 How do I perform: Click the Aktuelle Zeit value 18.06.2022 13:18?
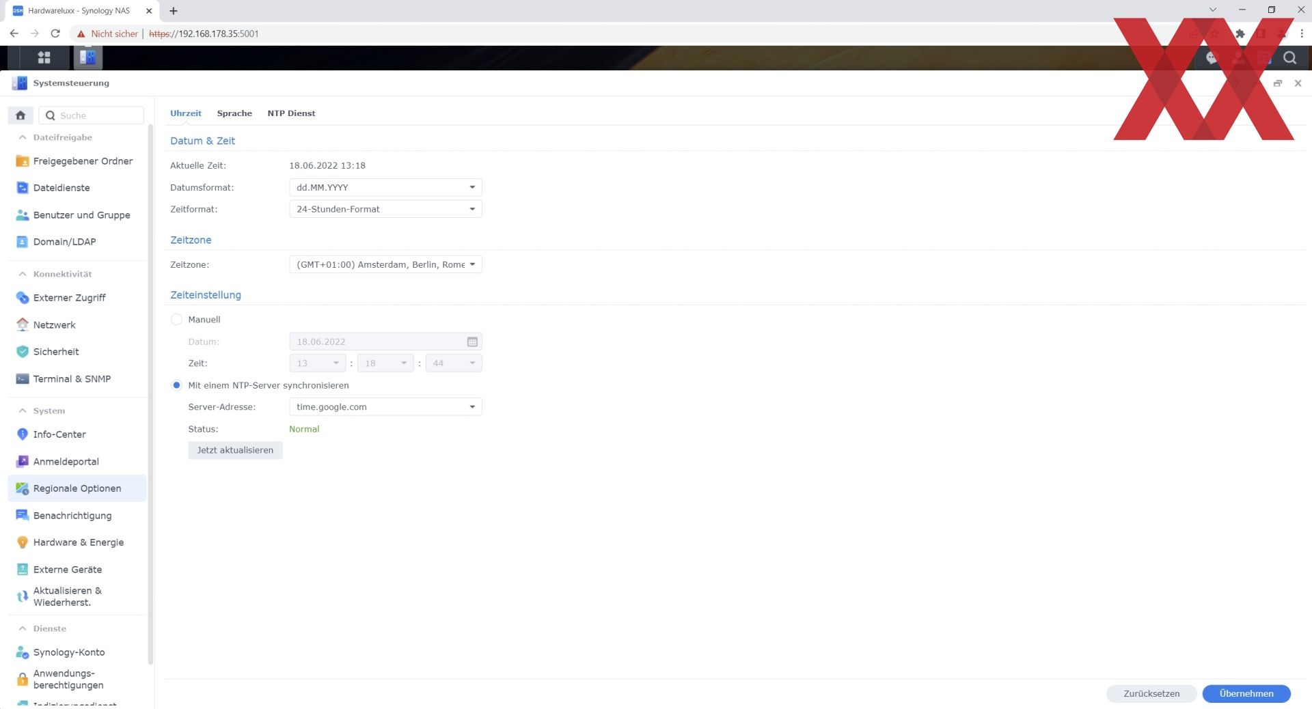coord(327,165)
